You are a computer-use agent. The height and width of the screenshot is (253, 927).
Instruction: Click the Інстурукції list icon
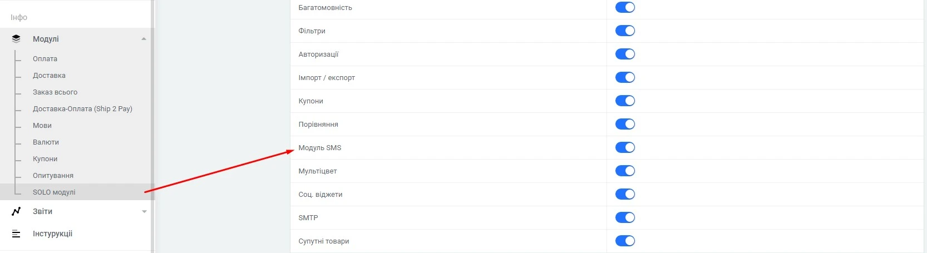click(x=16, y=234)
